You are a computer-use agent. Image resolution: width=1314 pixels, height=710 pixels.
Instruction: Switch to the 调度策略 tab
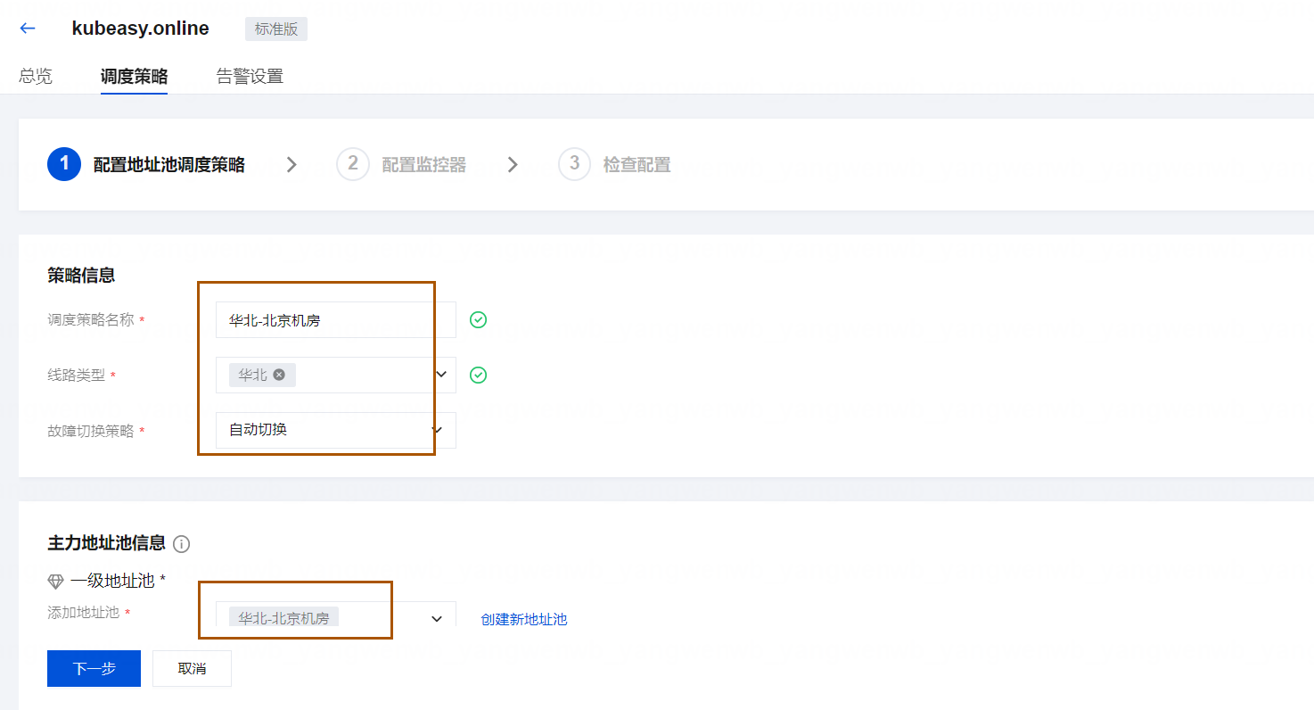(x=134, y=76)
